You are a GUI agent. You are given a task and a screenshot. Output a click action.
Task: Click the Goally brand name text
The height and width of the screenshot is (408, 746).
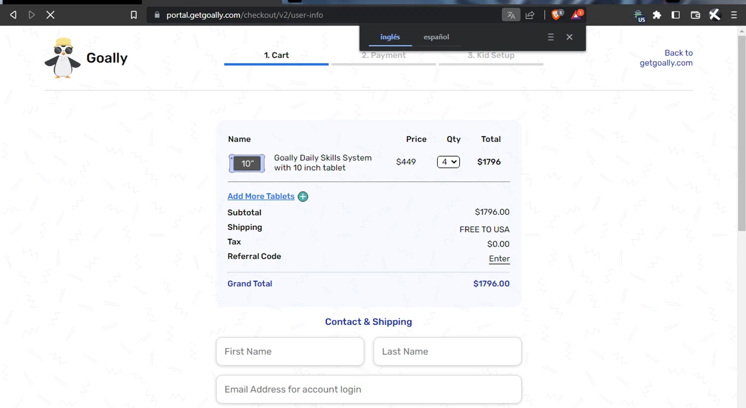pos(107,58)
